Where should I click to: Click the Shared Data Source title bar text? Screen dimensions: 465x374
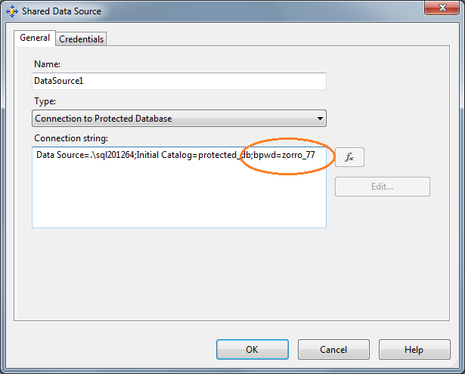tap(61, 11)
